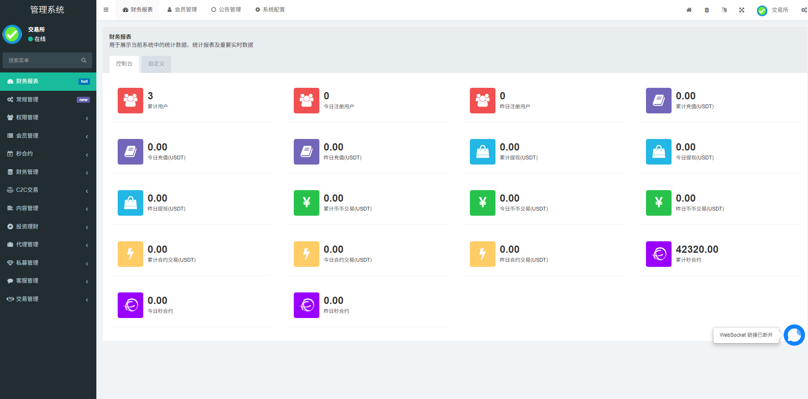Viewport: 808px width, 399px height.
Task: Click the 昨日合约交易 yellow lightning icon
Action: click(x=483, y=254)
